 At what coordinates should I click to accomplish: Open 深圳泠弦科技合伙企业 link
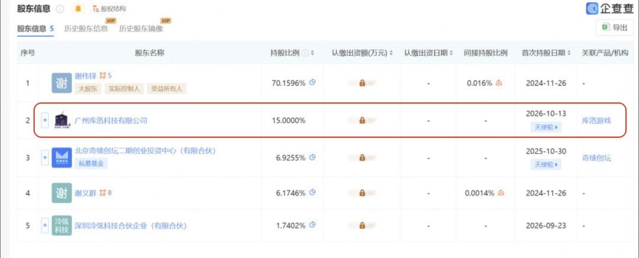[130, 226]
